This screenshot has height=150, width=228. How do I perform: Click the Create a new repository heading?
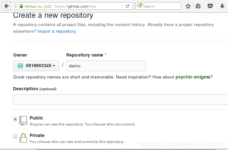point(53,15)
